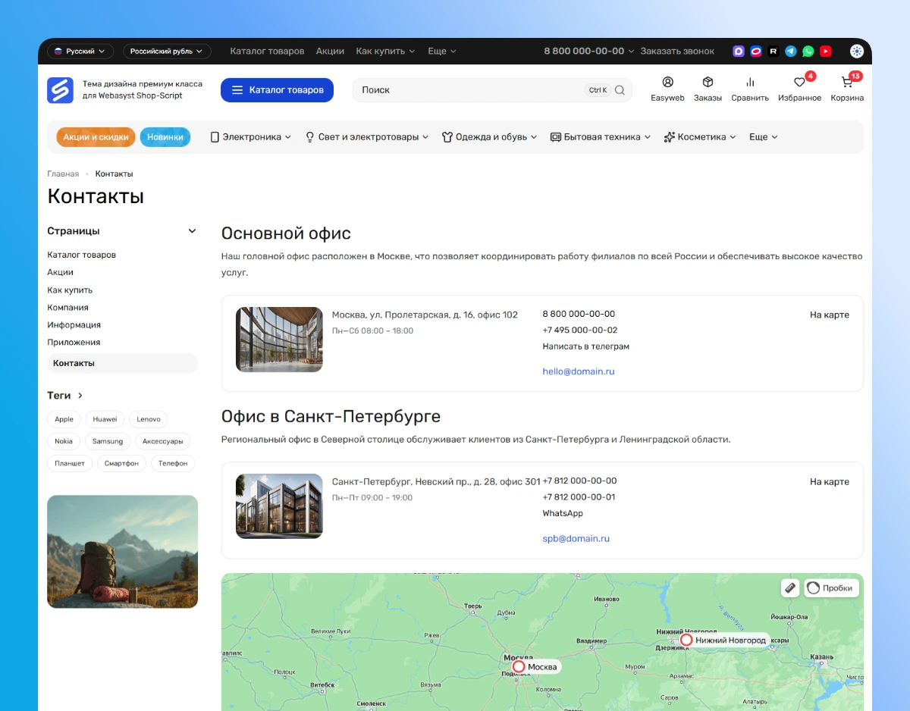910x711 pixels.
Task: Click the search magnifier icon
Action: coord(620,89)
